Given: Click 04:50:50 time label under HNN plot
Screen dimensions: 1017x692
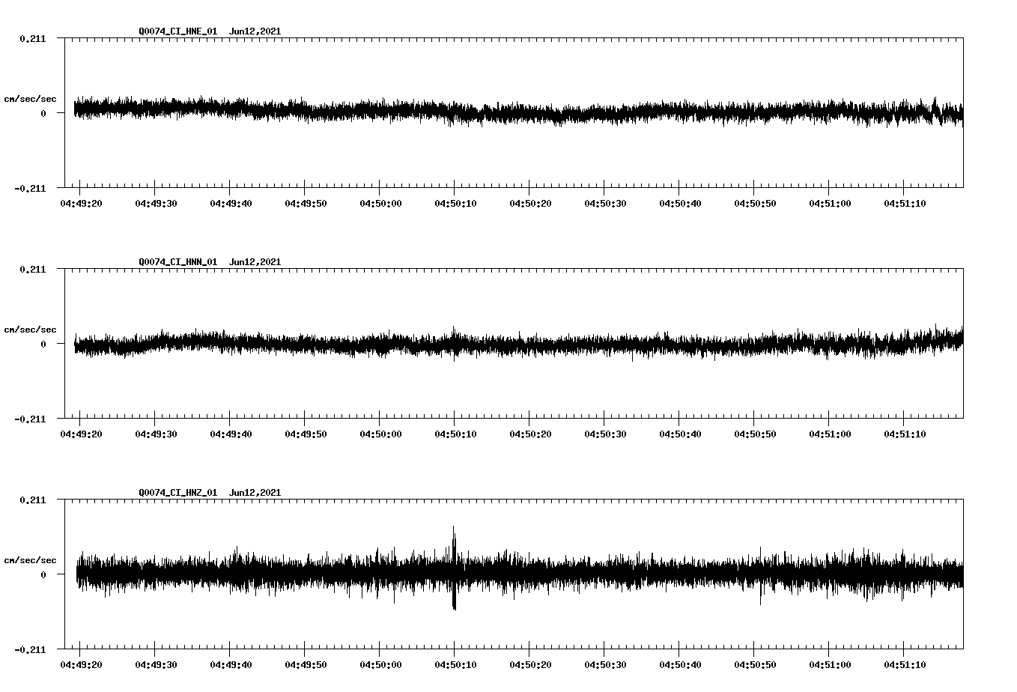Looking at the screenshot, I should click(755, 434).
